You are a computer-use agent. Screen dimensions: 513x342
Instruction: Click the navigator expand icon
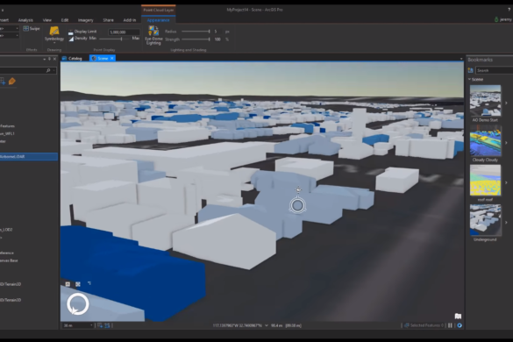(x=78, y=284)
